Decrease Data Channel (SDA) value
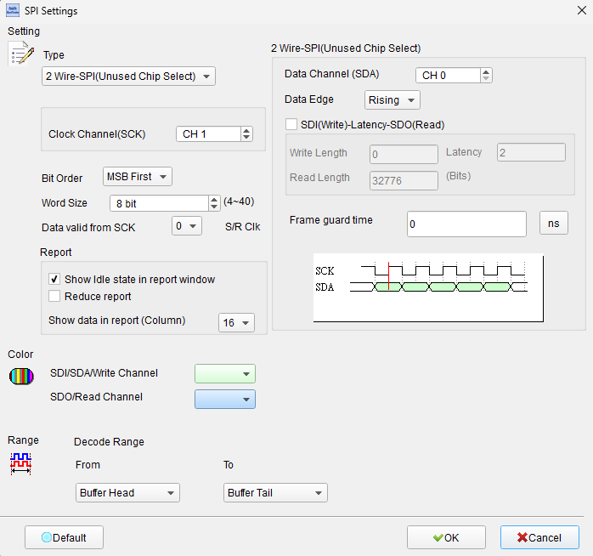The image size is (593, 556). pos(486,79)
